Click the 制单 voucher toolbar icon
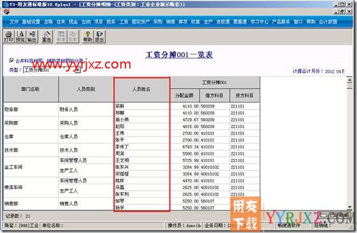Viewport: 357px width, 233px height. pos(61,36)
